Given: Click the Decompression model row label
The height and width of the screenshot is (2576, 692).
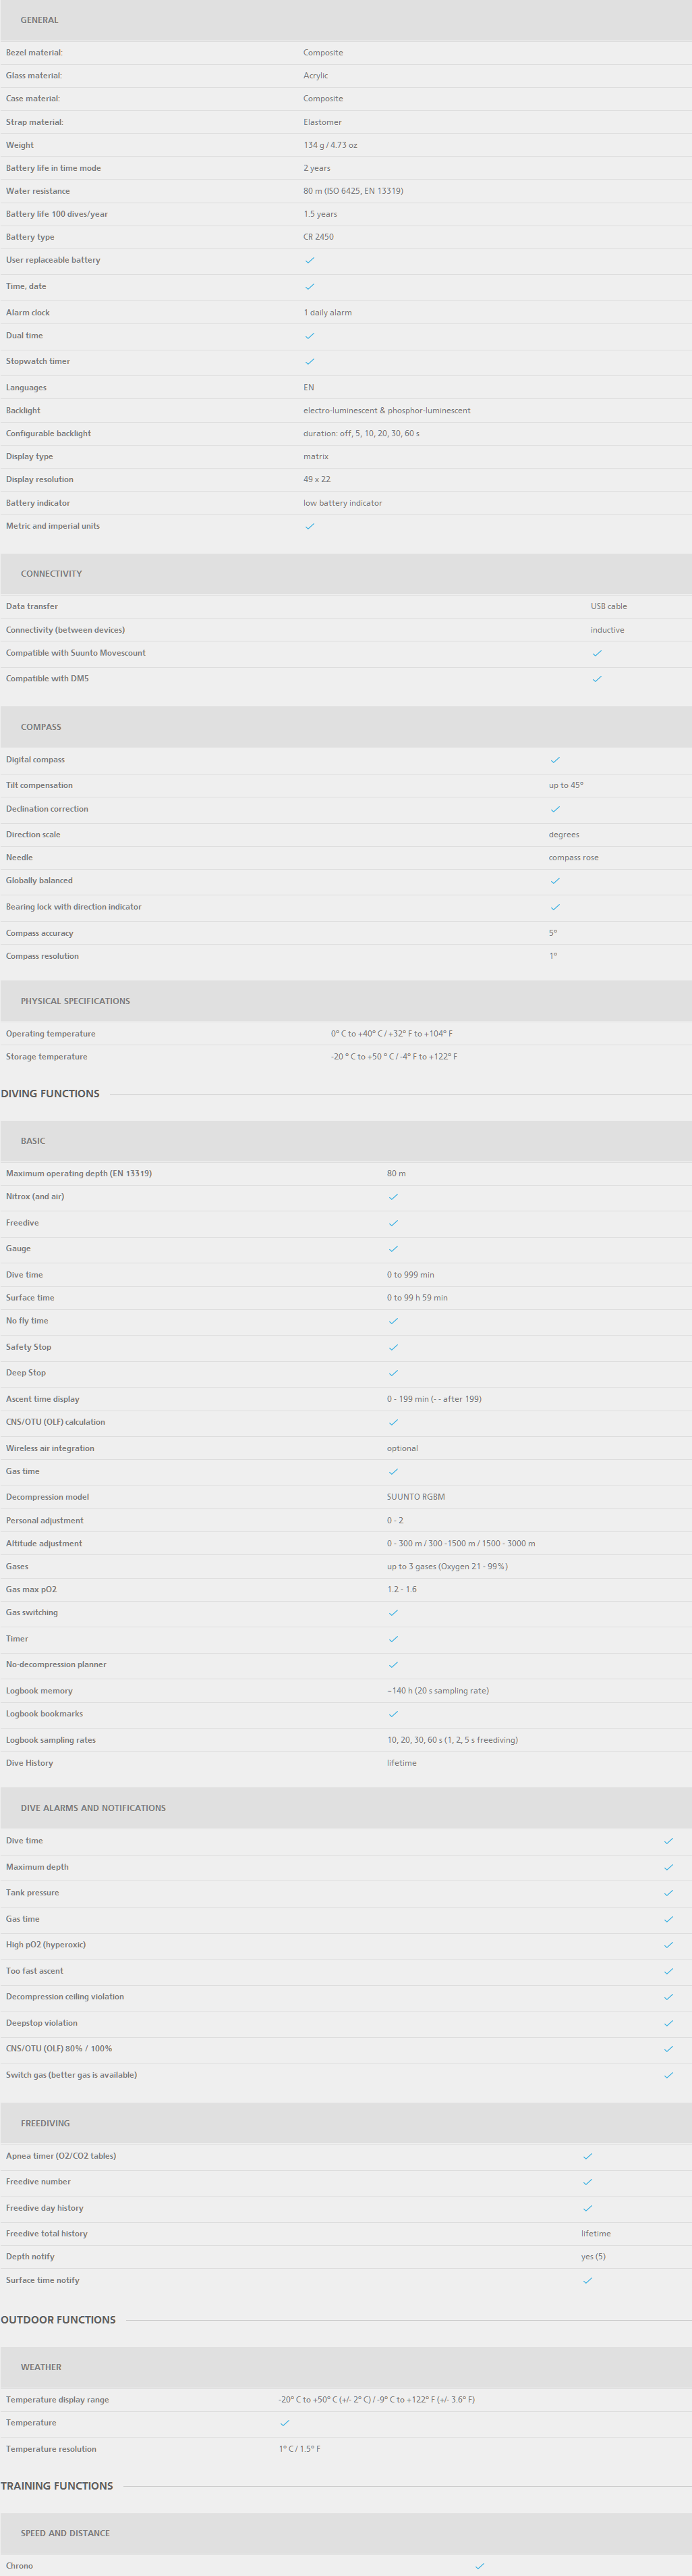Looking at the screenshot, I should point(47,1497).
